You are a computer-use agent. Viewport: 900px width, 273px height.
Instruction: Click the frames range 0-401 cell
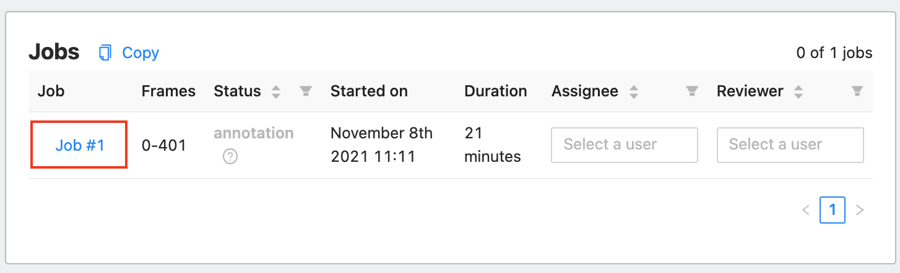tap(164, 146)
